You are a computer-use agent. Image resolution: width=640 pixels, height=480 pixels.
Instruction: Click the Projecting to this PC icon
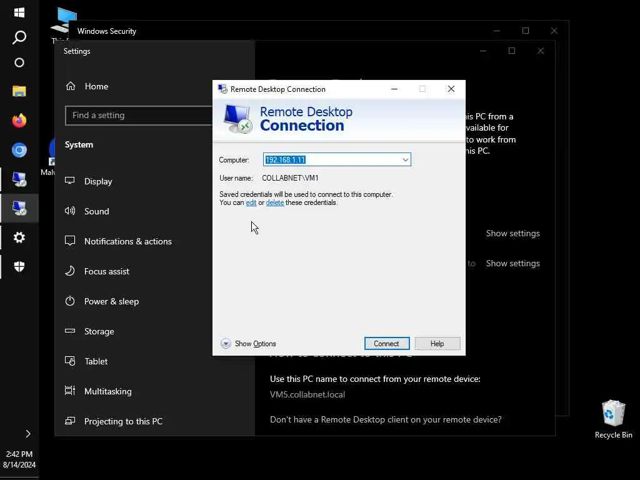pyautogui.click(x=70, y=421)
